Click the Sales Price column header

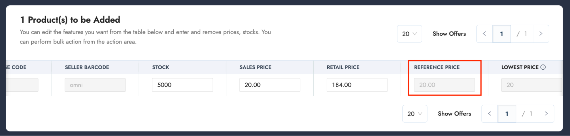coord(255,67)
